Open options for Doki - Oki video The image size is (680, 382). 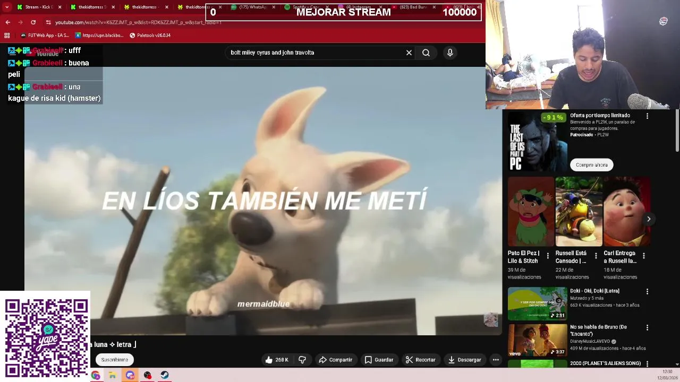pos(647,291)
